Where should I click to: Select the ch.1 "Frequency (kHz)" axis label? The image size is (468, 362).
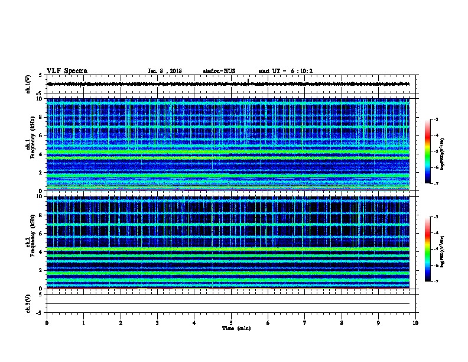pos(31,137)
